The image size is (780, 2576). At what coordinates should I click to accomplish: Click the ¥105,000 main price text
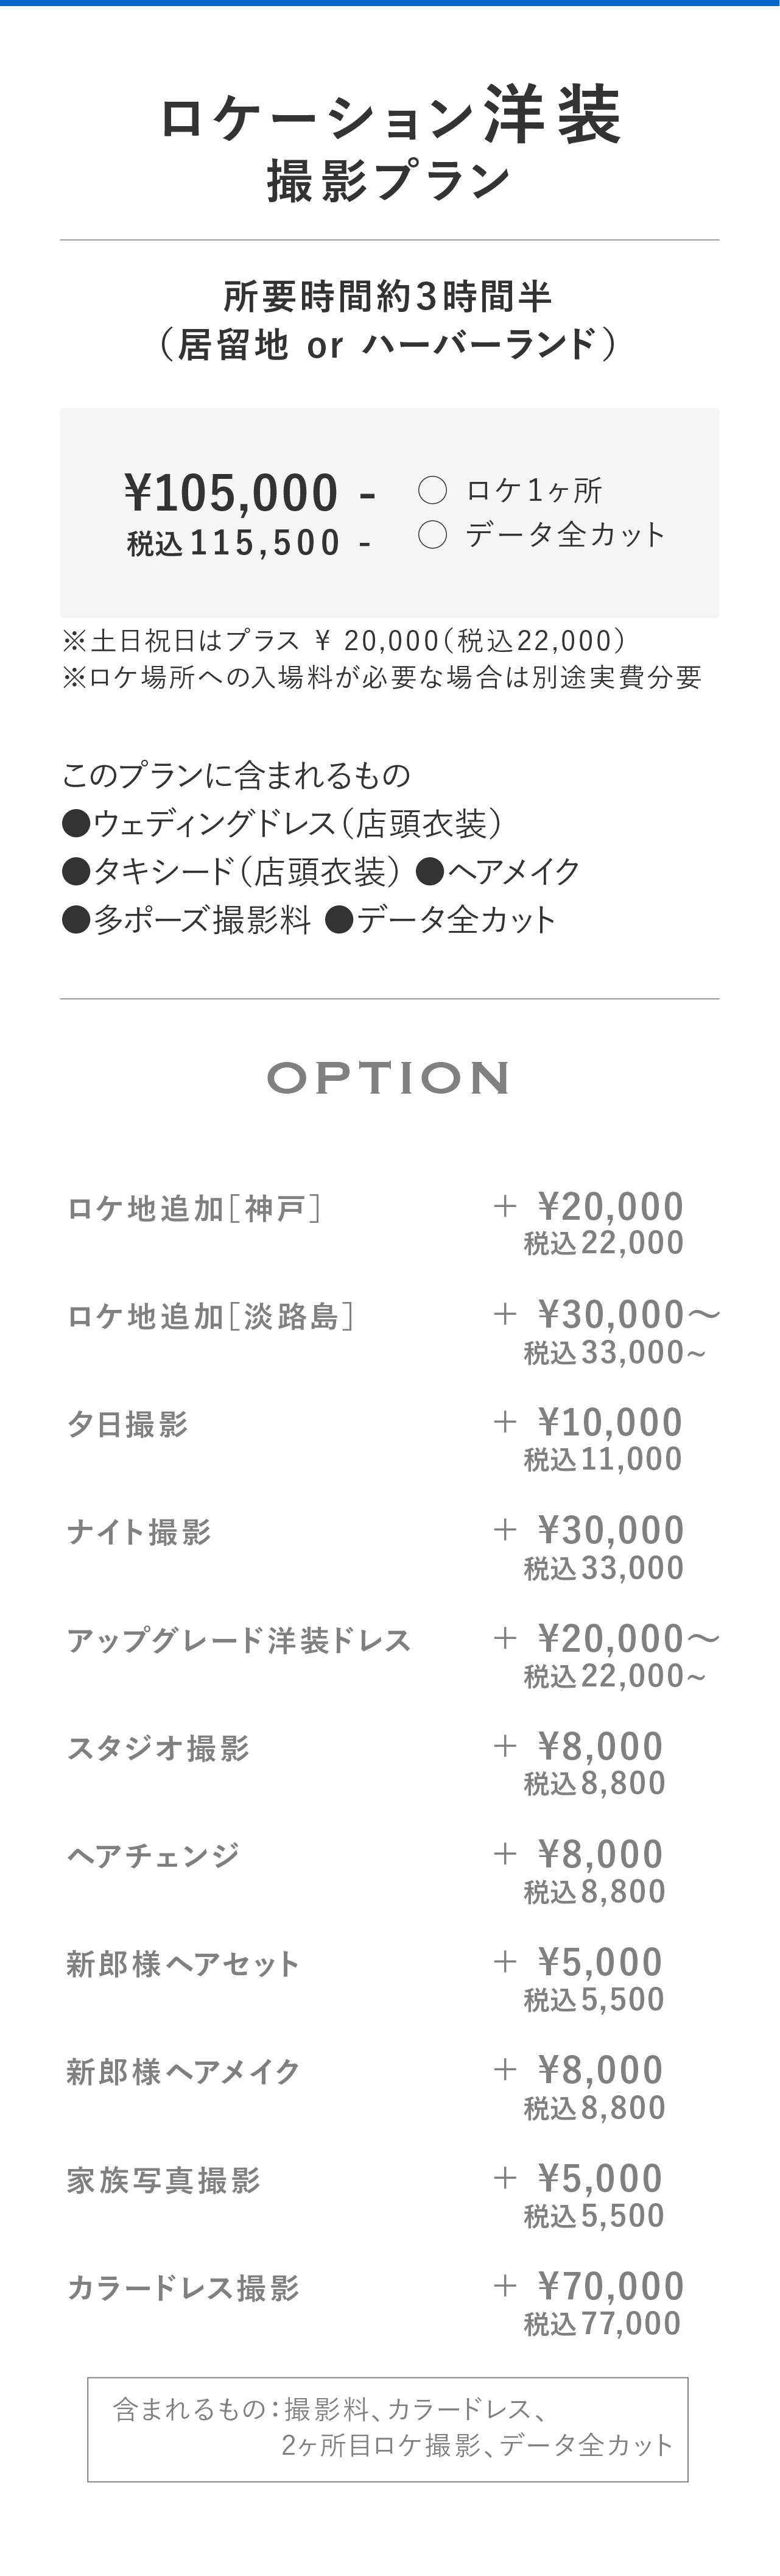point(232,493)
